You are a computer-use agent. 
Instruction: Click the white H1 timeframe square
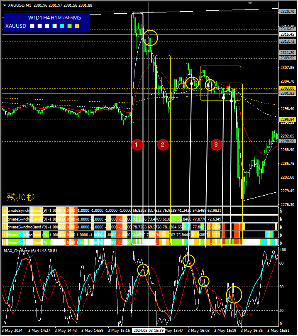[55, 26]
